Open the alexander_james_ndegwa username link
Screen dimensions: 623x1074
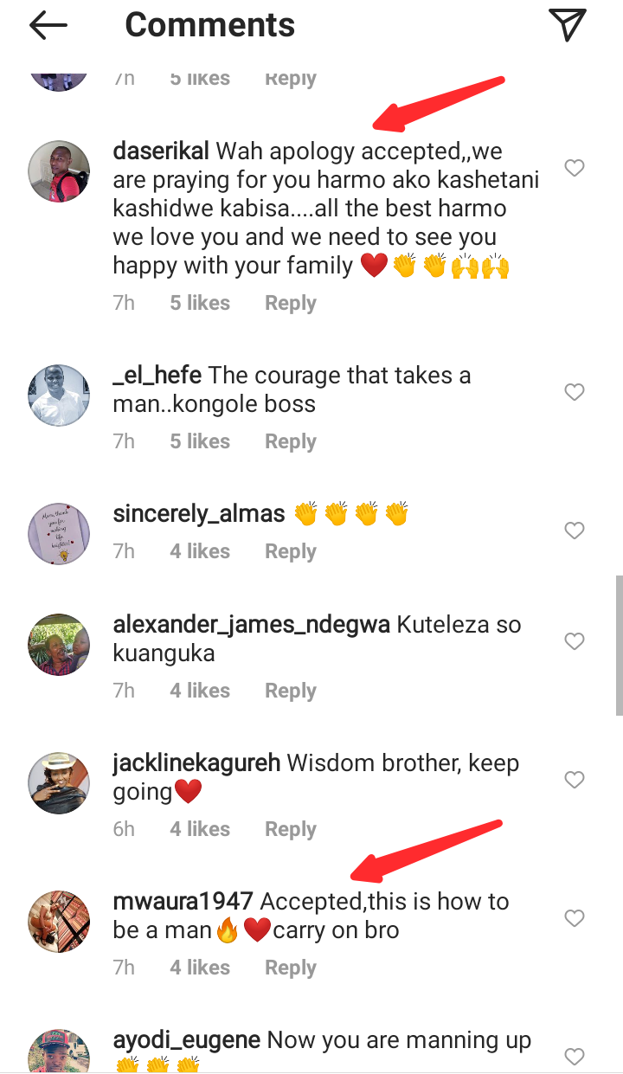click(251, 625)
